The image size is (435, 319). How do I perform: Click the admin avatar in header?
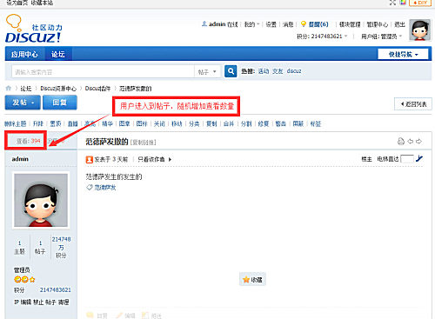pyautogui.click(x=419, y=30)
